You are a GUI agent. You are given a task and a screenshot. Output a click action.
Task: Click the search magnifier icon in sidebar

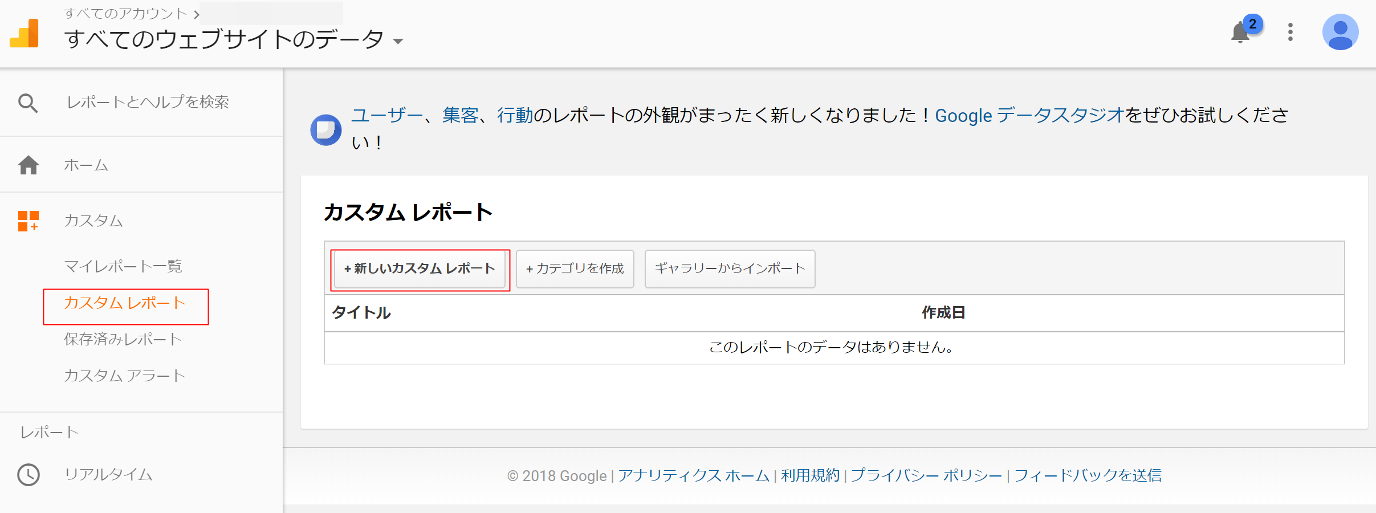[x=28, y=103]
